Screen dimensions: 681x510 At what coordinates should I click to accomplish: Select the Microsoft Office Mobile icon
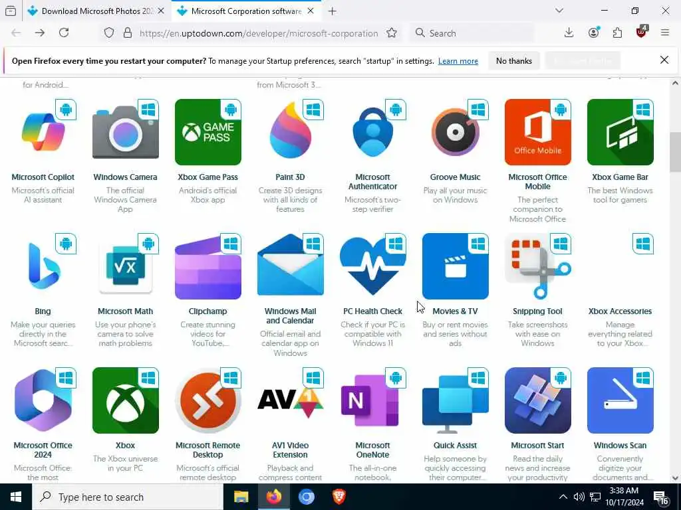[537, 132]
